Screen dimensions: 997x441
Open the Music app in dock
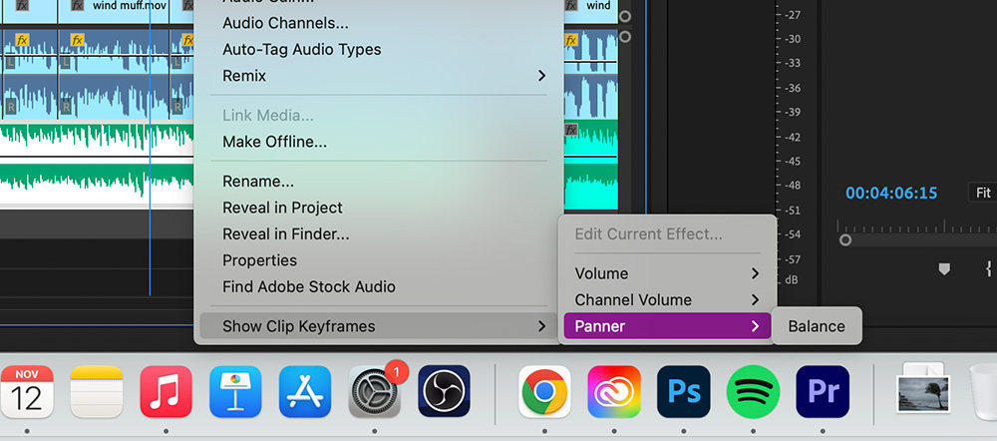click(166, 391)
